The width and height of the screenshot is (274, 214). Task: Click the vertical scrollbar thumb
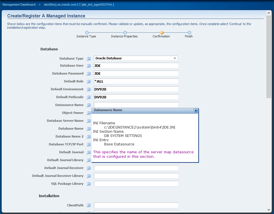pos(269,57)
